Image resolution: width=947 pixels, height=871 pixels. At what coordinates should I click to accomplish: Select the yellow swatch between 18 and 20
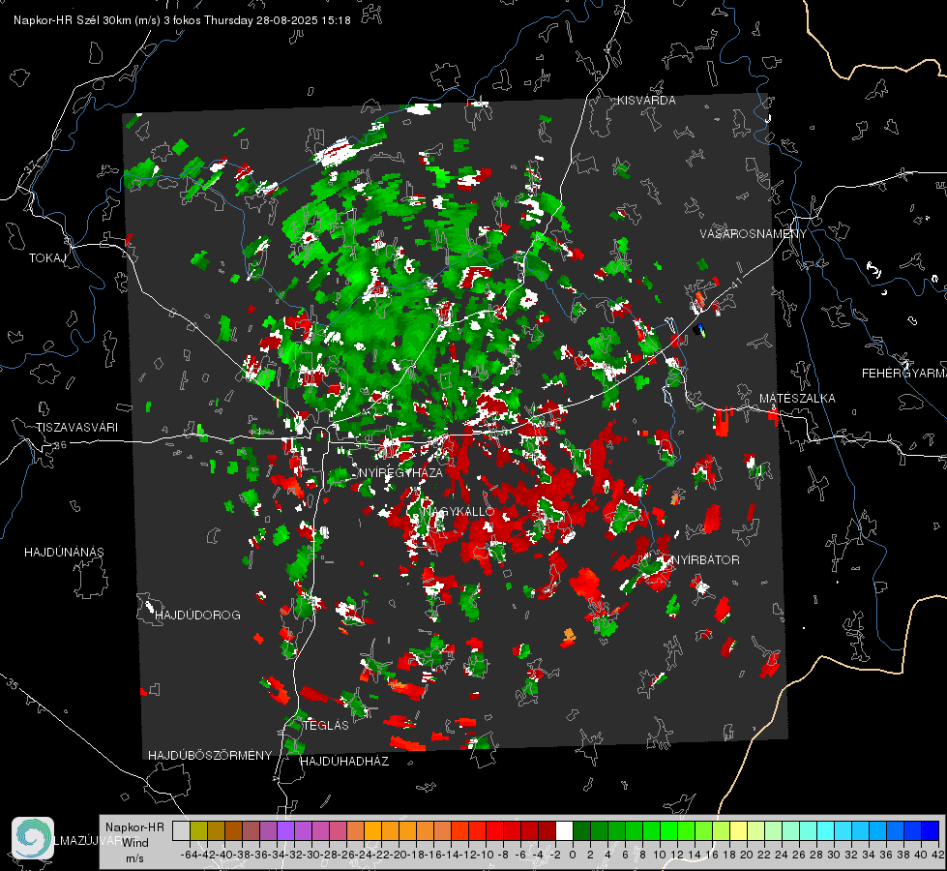click(739, 830)
